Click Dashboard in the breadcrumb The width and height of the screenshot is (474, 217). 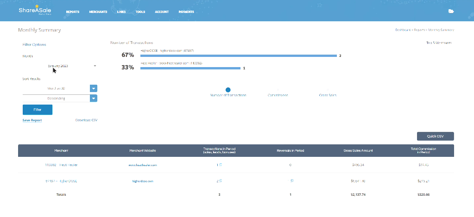tap(403, 30)
